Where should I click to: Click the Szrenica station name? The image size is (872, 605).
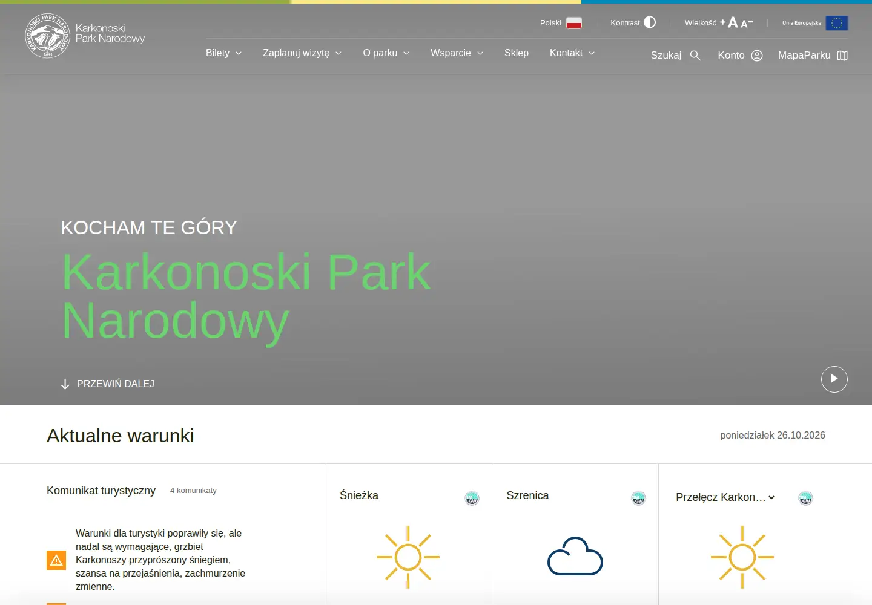click(x=527, y=495)
